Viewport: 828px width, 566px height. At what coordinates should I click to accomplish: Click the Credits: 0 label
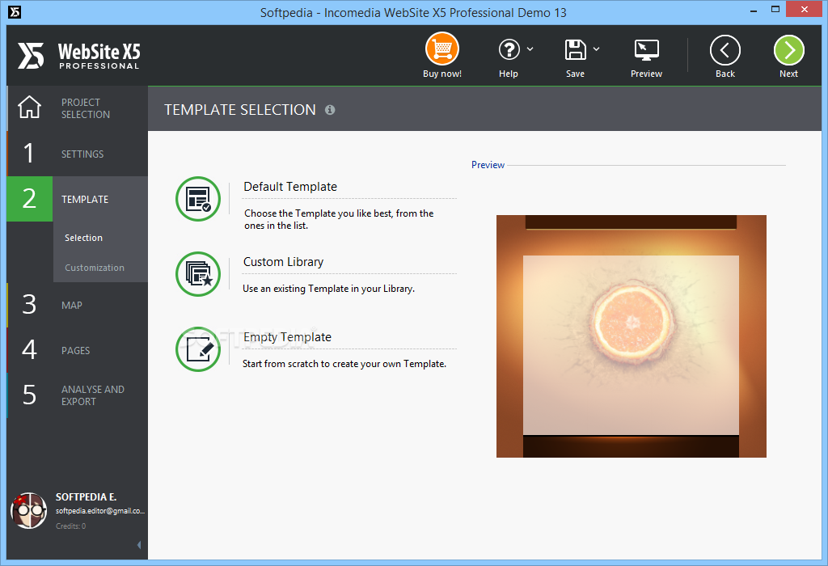(71, 526)
